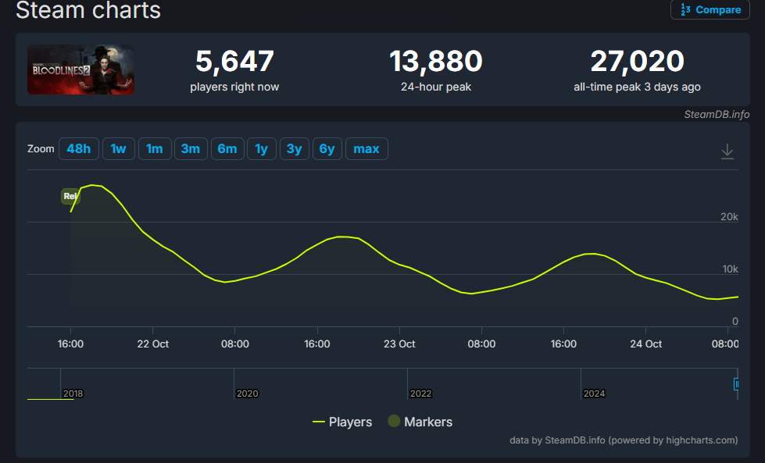Click the 2022 label in navigator

tap(420, 394)
